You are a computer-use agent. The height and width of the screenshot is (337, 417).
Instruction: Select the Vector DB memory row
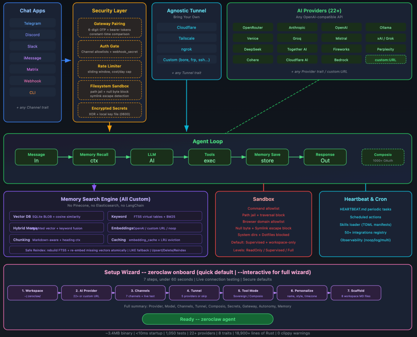point(57,216)
